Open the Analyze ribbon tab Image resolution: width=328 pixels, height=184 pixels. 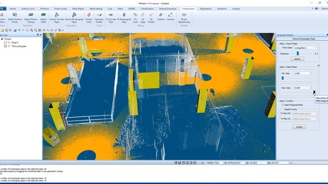click(236, 9)
